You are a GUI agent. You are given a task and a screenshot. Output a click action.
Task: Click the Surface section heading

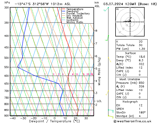coord(130,53)
